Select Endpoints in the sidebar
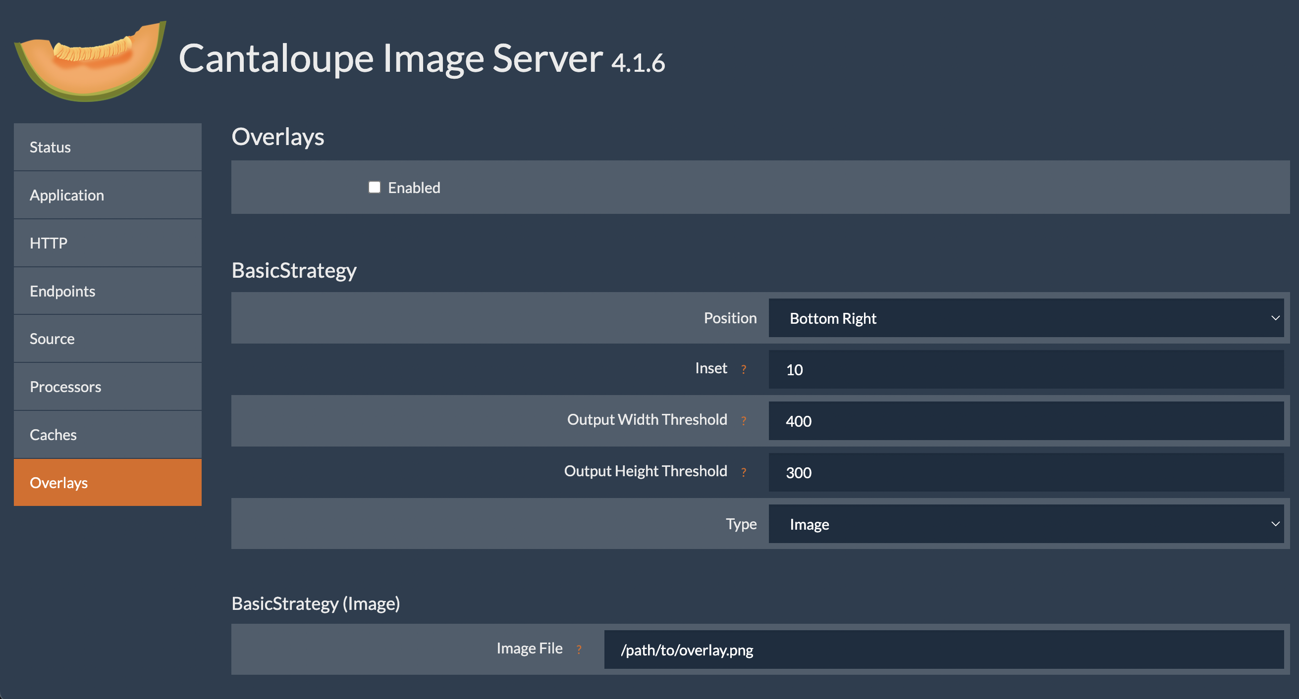This screenshot has height=699, width=1299. point(108,291)
